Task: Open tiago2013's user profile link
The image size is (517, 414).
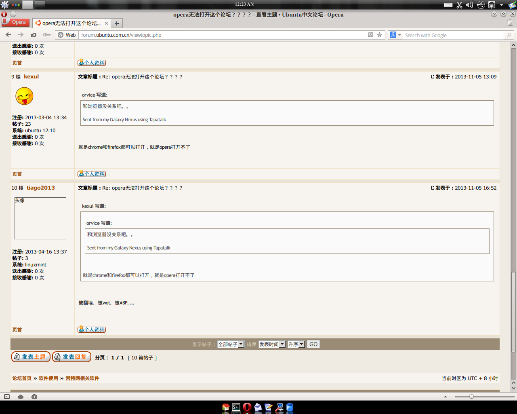Action: tap(41, 188)
